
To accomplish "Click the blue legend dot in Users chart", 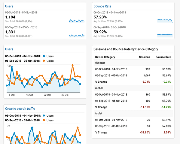I will pyautogui.click(x=44, y=56).
